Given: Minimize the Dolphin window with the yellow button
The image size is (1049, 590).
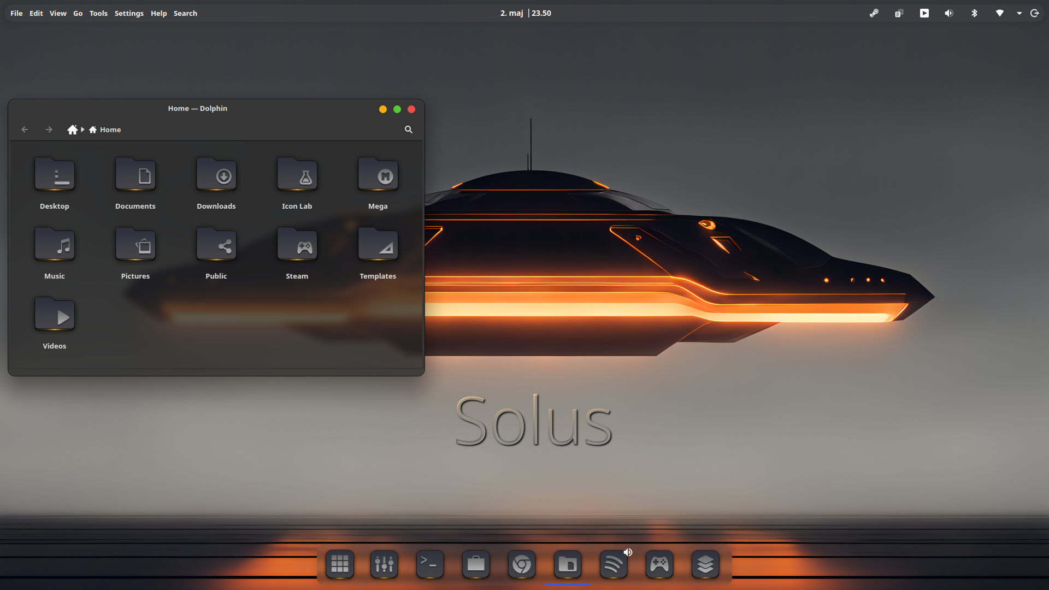Looking at the screenshot, I should coord(383,109).
